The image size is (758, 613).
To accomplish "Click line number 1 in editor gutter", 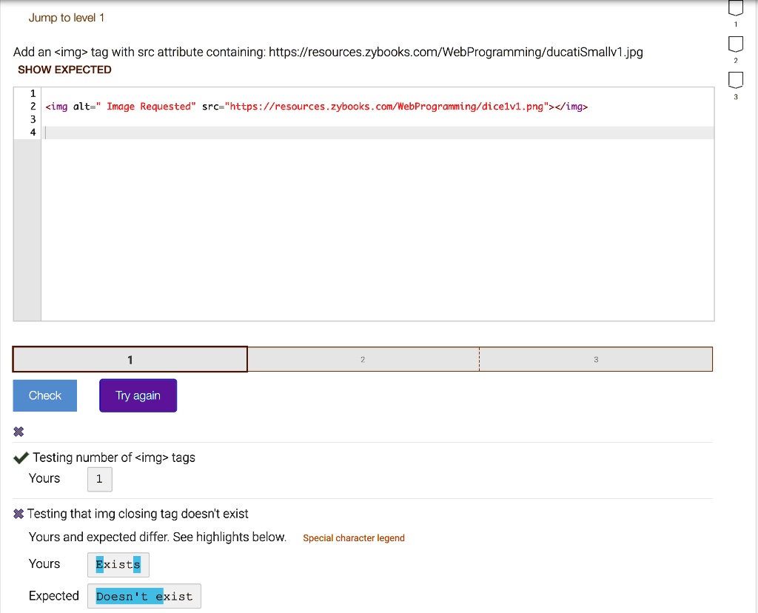I will pos(32,93).
